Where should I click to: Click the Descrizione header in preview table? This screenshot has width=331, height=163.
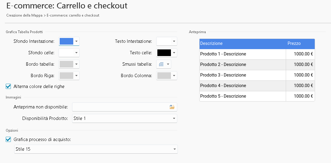coord(211,43)
